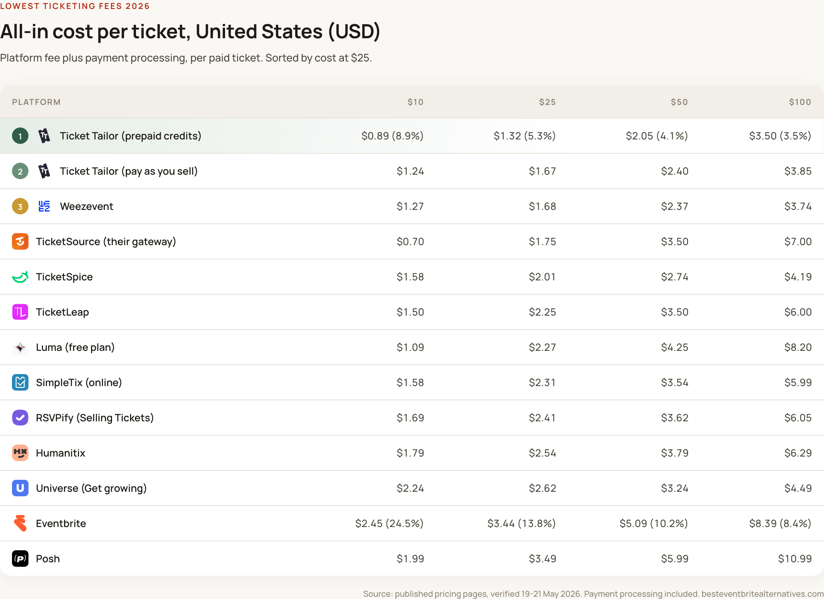Click the SimpleTix checkmark logo
Viewport: 824px width, 599px height.
(20, 382)
